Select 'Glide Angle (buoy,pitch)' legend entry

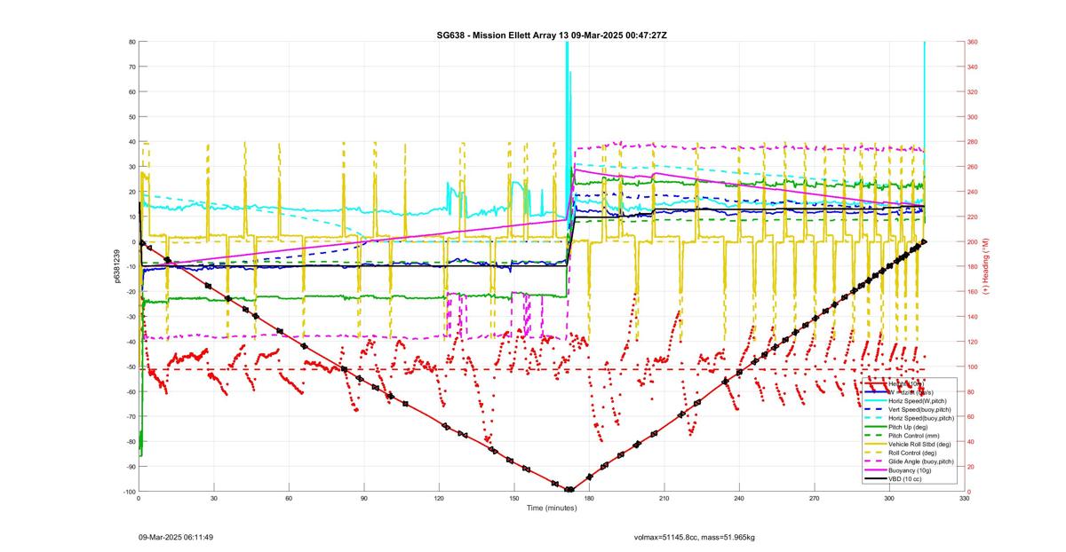pyautogui.click(x=921, y=461)
